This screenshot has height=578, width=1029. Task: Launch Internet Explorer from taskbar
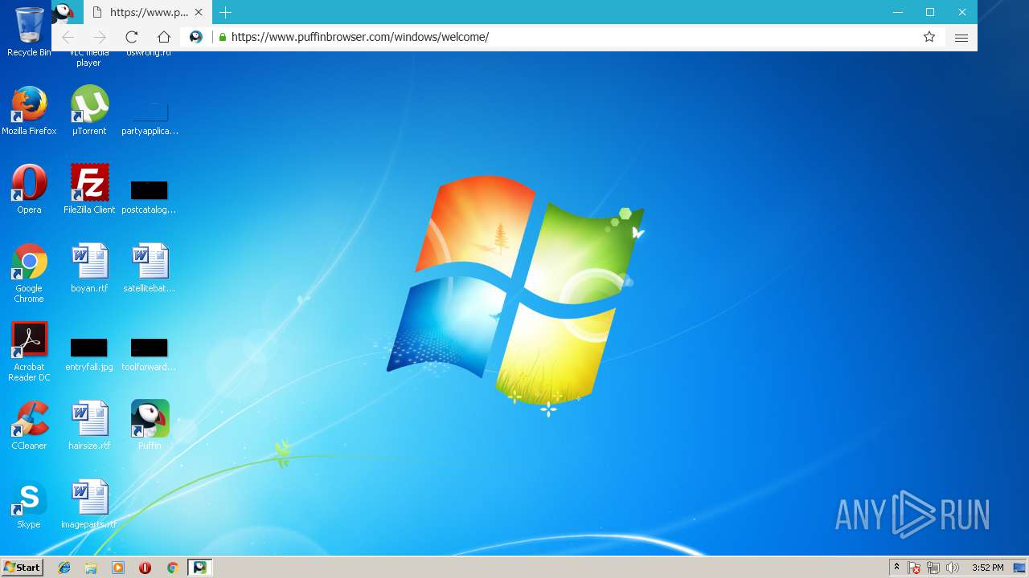point(64,568)
